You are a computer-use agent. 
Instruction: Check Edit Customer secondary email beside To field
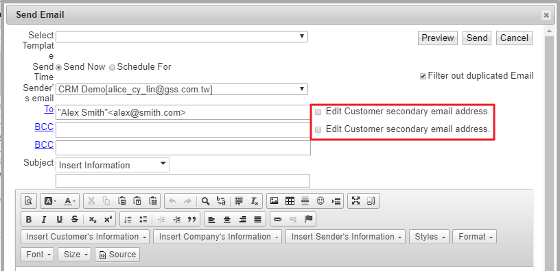click(318, 112)
